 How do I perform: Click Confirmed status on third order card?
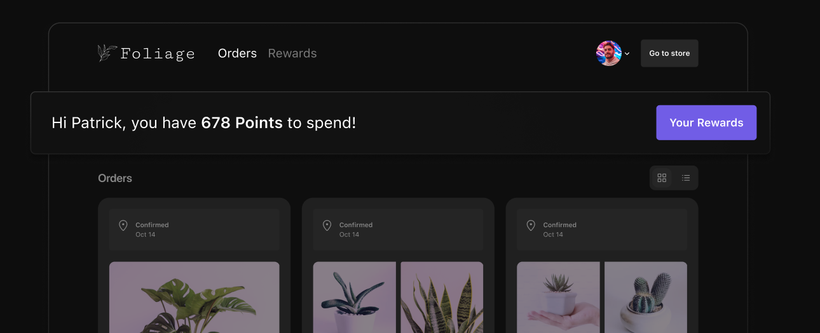pyautogui.click(x=559, y=225)
